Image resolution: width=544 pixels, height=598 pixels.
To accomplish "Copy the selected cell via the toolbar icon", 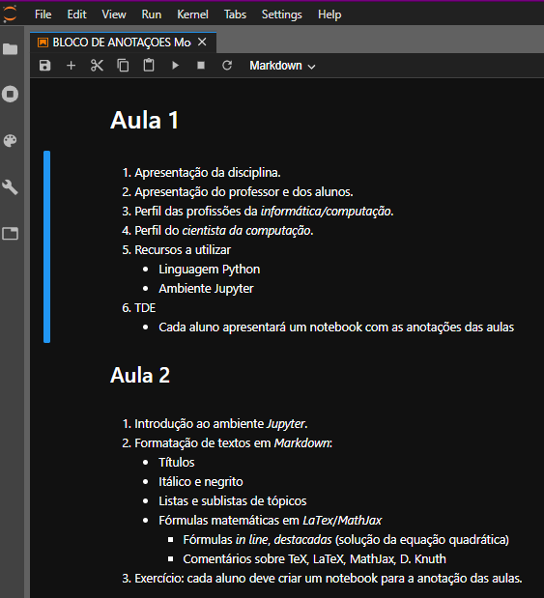I will click(x=123, y=66).
